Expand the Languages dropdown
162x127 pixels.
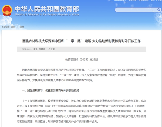120,1
